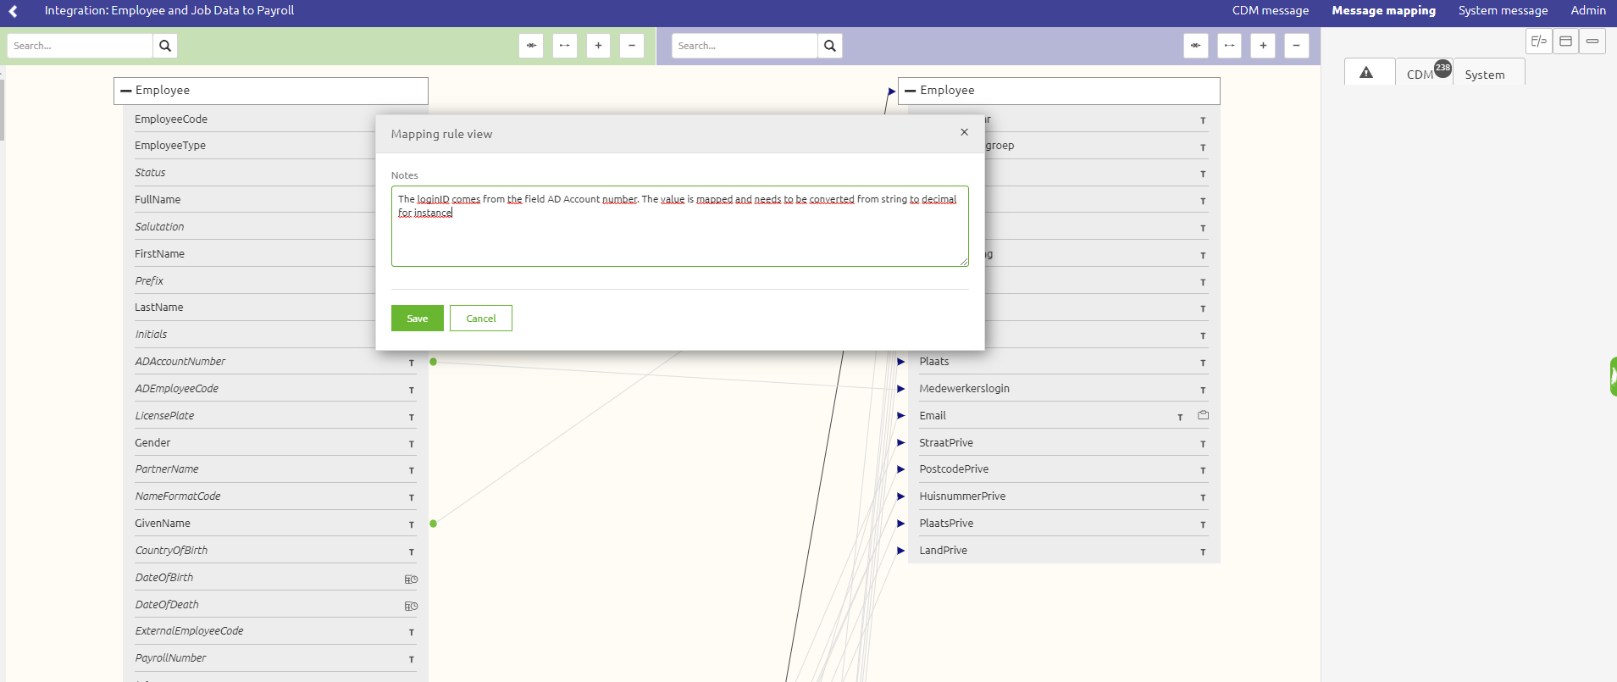Open the System message tab
Viewport: 1617px width, 682px height.
pos(1503,11)
